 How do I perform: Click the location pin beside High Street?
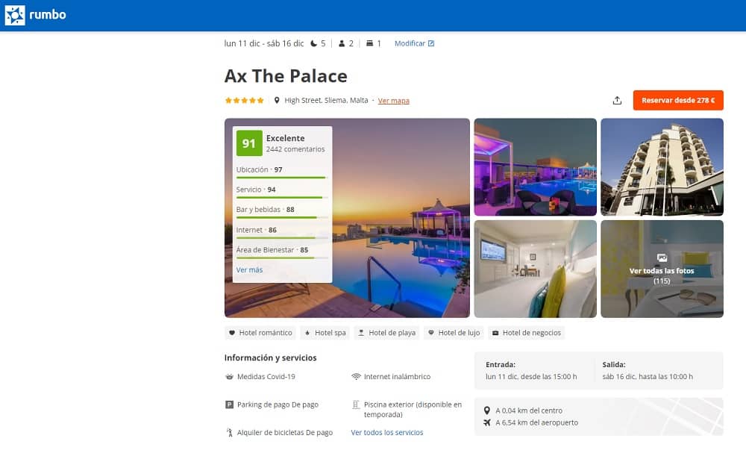coord(277,101)
